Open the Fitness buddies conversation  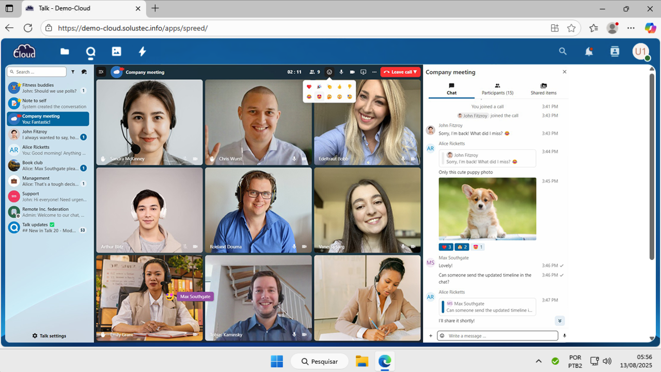[x=48, y=88]
